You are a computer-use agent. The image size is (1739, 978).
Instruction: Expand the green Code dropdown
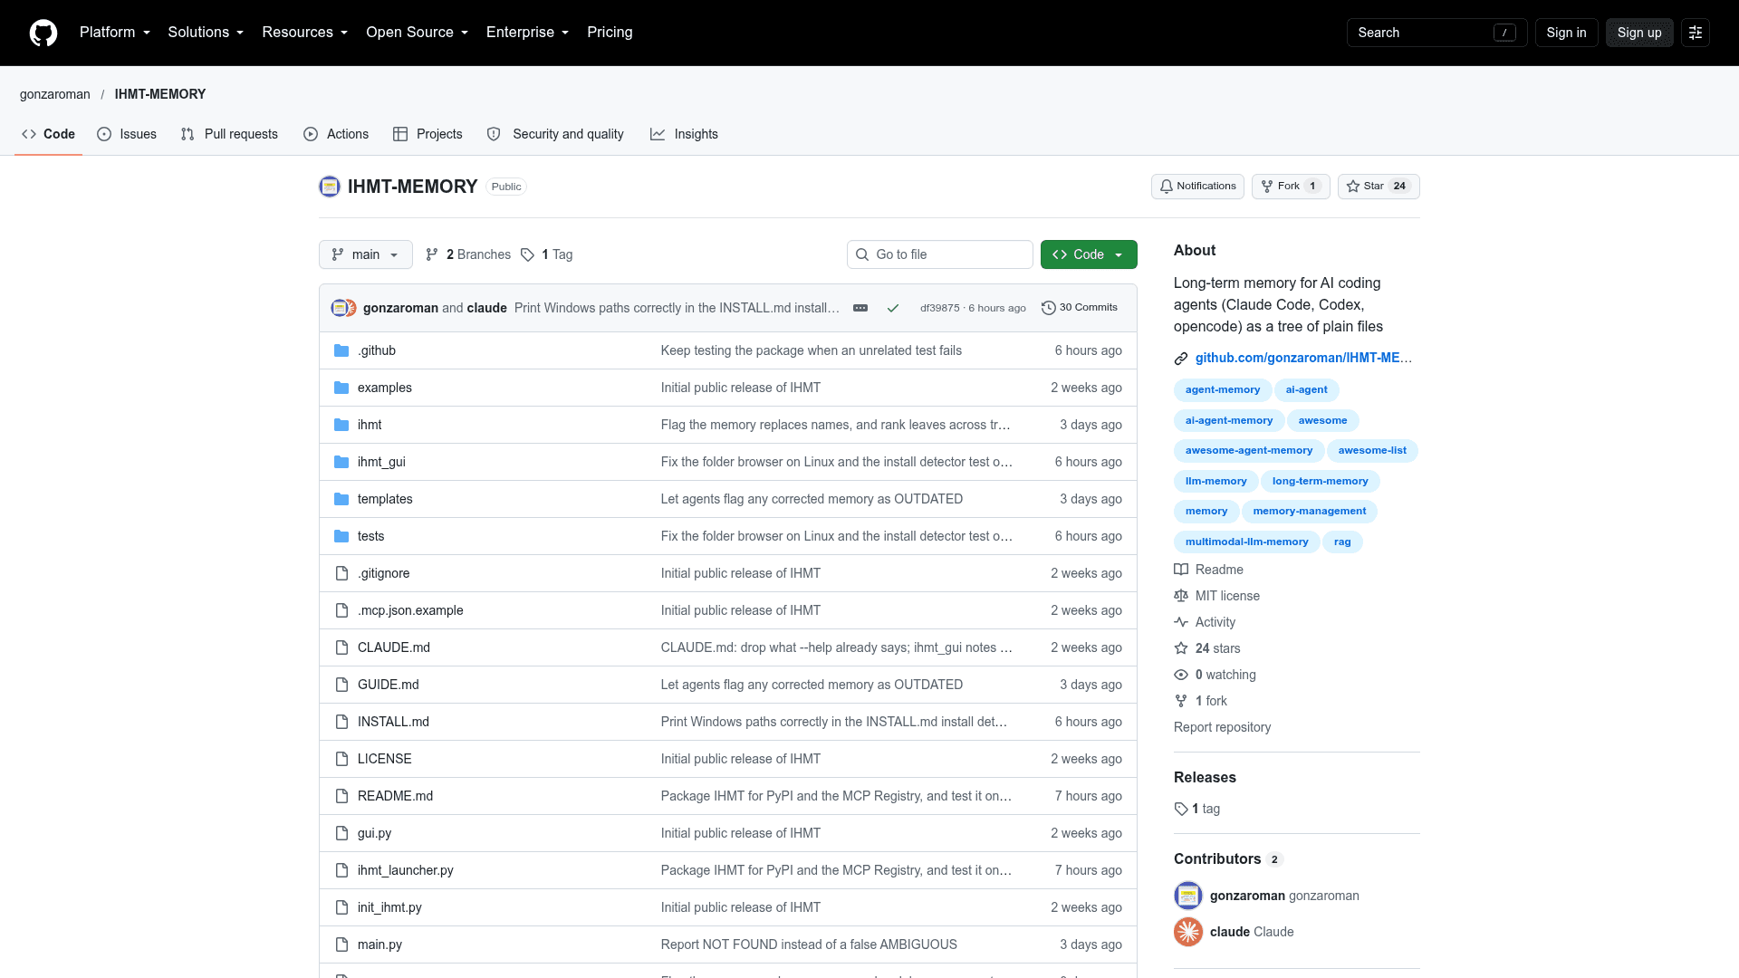(1089, 254)
